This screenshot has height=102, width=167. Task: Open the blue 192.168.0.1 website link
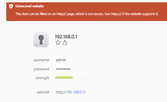click(75, 92)
